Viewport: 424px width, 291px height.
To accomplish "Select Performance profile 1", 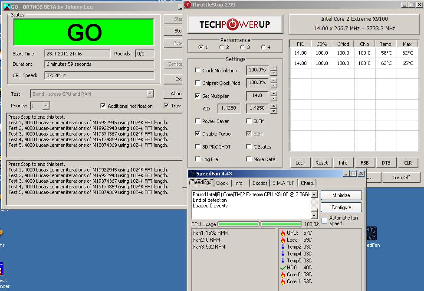I will tap(200, 47).
